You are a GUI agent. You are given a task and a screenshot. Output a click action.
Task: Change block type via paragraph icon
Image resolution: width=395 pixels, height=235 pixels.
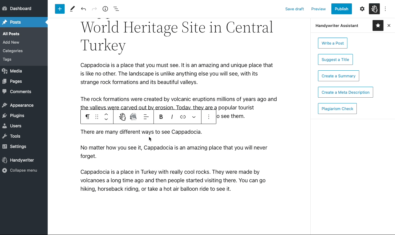coord(87,117)
